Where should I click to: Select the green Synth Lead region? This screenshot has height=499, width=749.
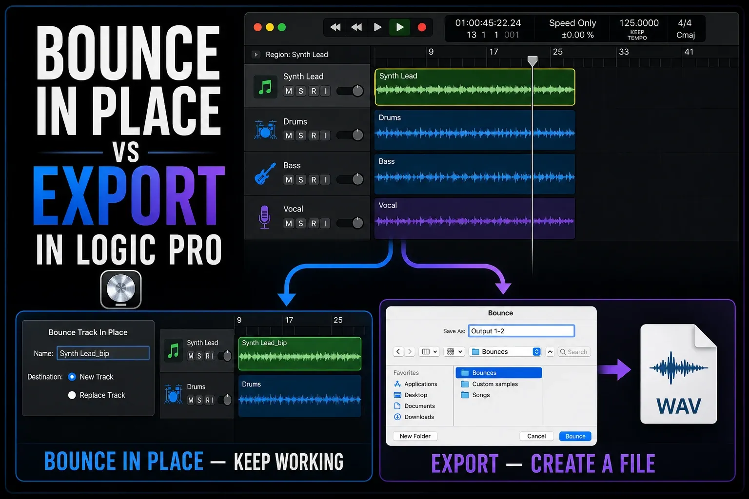pyautogui.click(x=475, y=87)
